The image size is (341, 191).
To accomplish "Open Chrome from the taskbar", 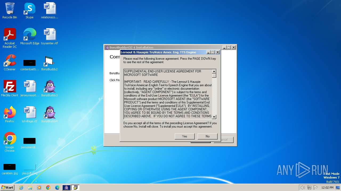I will pyautogui.click(x=48, y=188).
